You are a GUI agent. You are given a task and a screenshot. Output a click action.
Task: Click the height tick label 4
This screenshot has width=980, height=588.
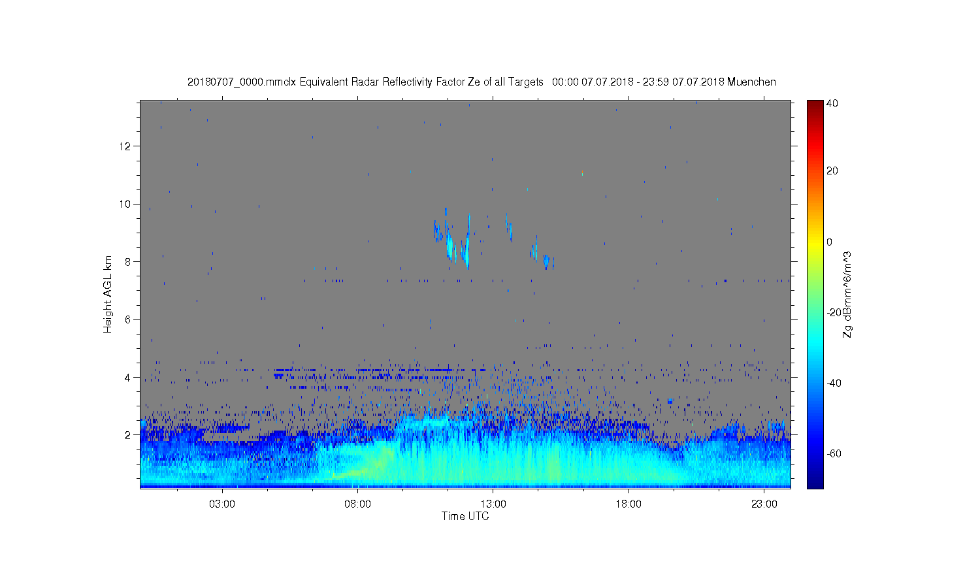[x=129, y=378]
